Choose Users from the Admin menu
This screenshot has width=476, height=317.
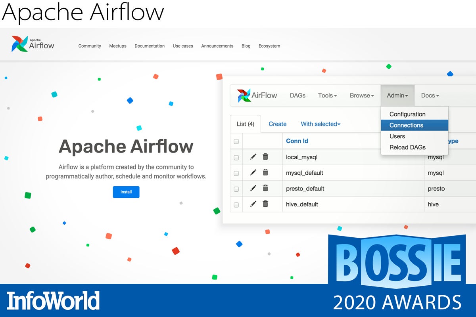415,136
